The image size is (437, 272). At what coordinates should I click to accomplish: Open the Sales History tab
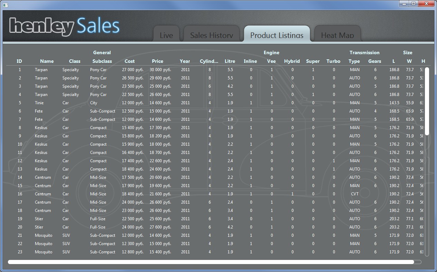[211, 35]
